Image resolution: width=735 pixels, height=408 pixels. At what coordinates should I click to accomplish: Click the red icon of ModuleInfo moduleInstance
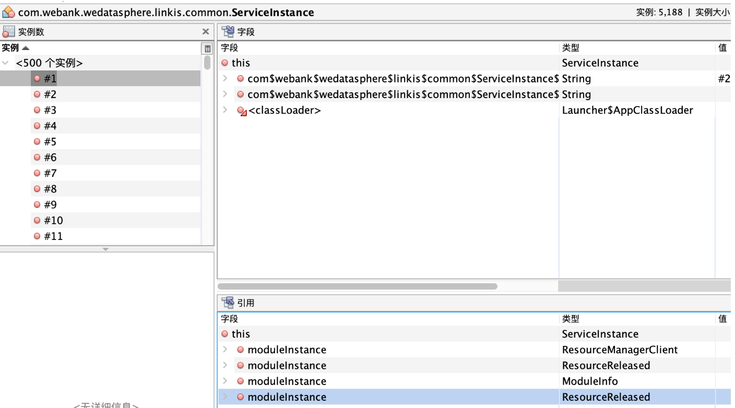241,381
